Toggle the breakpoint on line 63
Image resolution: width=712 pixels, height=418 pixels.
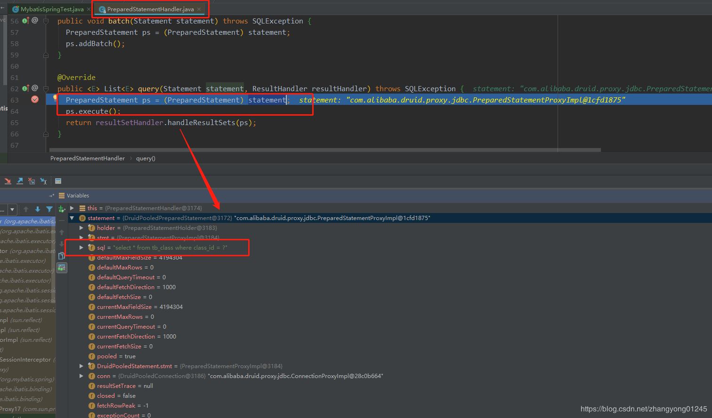pos(35,100)
